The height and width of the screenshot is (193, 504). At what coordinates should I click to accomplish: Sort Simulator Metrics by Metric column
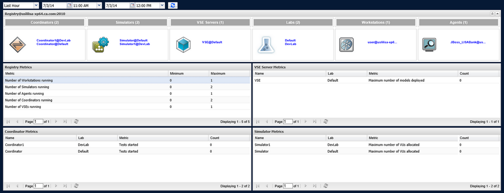[412, 138]
